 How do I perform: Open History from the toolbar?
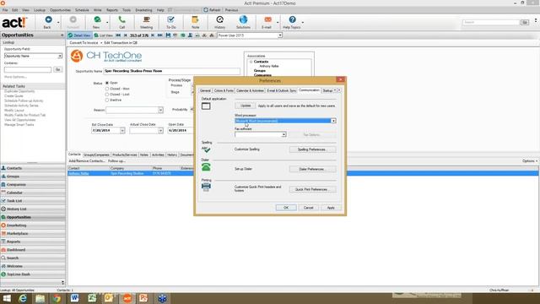(219, 19)
